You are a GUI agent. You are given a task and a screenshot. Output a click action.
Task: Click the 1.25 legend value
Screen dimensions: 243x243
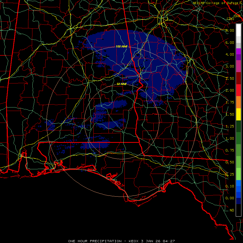point(230,126)
